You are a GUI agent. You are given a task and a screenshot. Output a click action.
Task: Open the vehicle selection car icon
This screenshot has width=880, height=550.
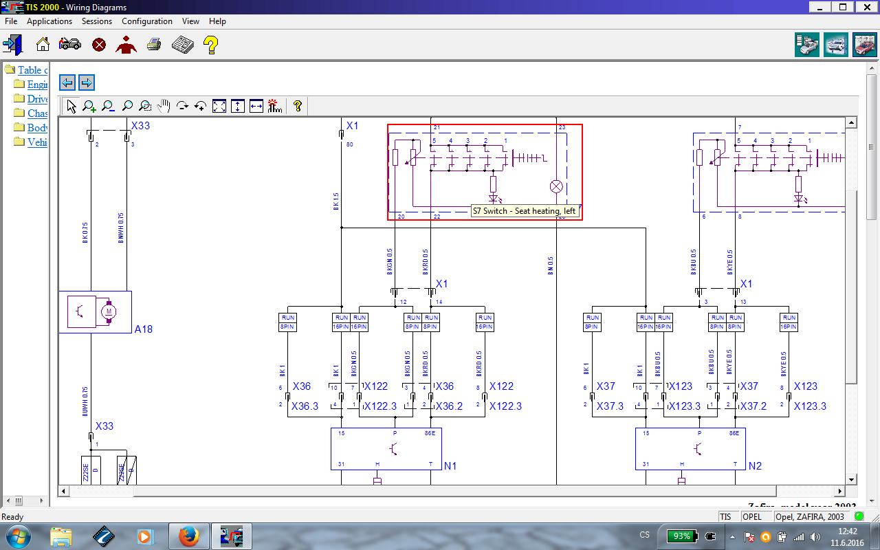[70, 45]
